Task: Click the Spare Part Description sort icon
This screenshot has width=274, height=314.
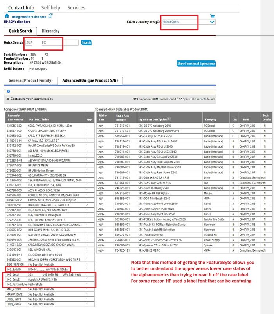Action: 169,119
